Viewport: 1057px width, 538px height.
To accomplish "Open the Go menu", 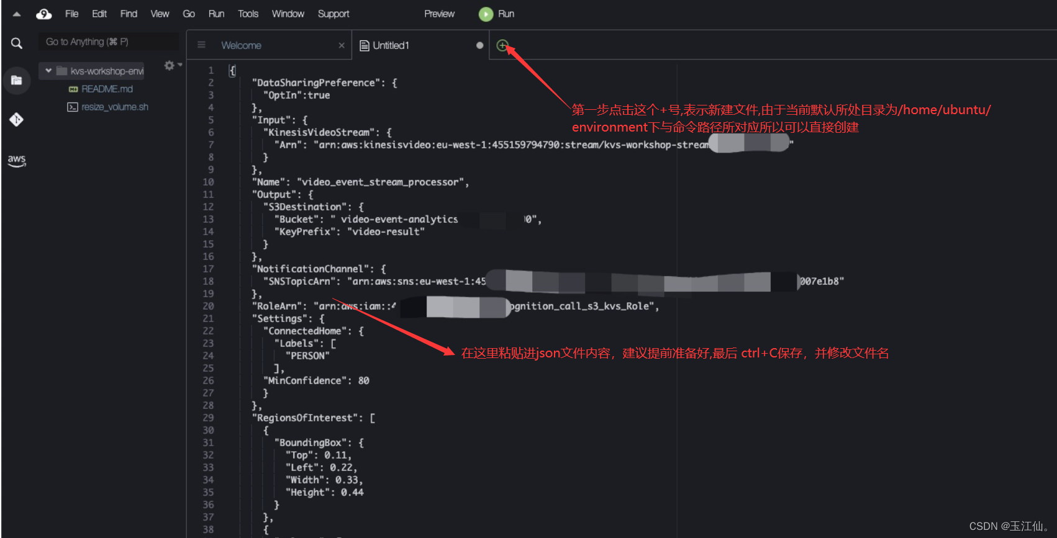I will 189,14.
